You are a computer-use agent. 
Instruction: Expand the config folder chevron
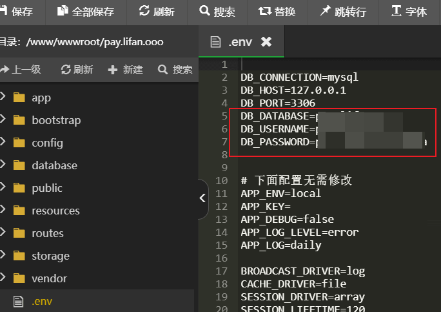(x=3, y=141)
